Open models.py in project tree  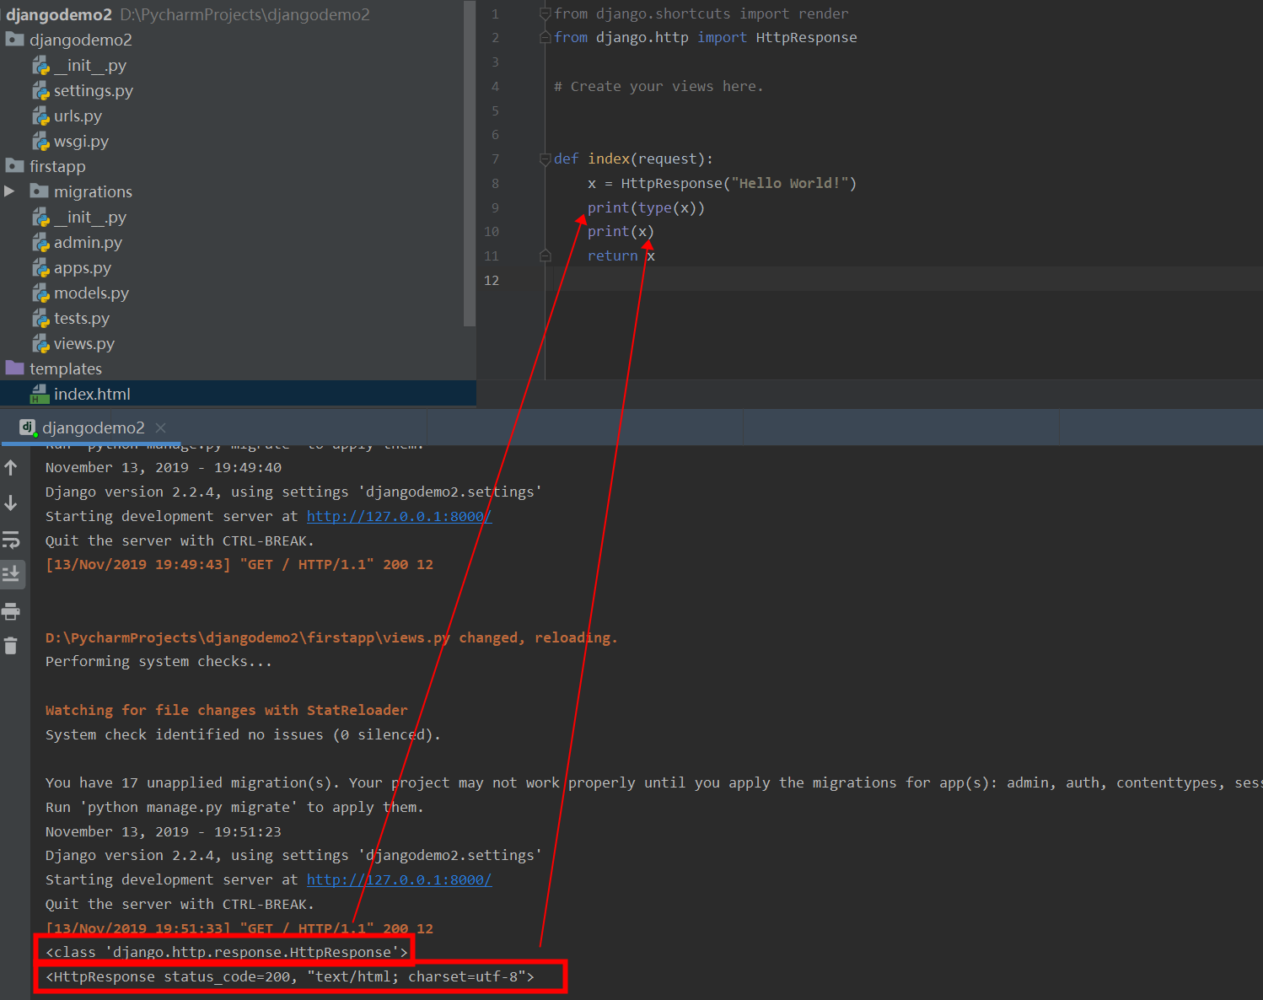click(x=91, y=293)
